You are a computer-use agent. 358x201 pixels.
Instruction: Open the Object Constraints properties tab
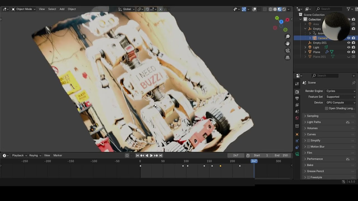point(297,147)
